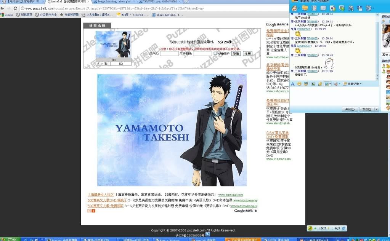Click the screenshot capture icon in chat

327,84
